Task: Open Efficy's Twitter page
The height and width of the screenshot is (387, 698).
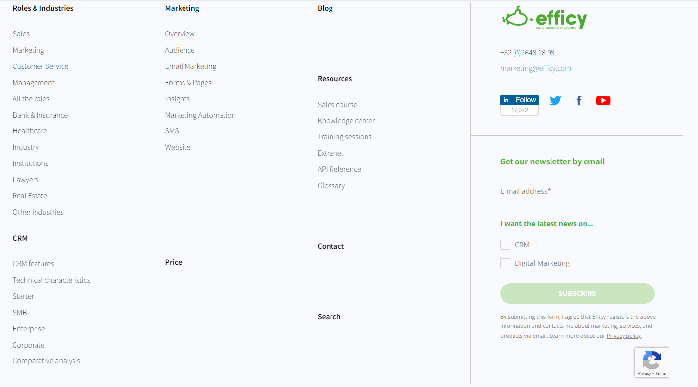Action: [x=555, y=100]
